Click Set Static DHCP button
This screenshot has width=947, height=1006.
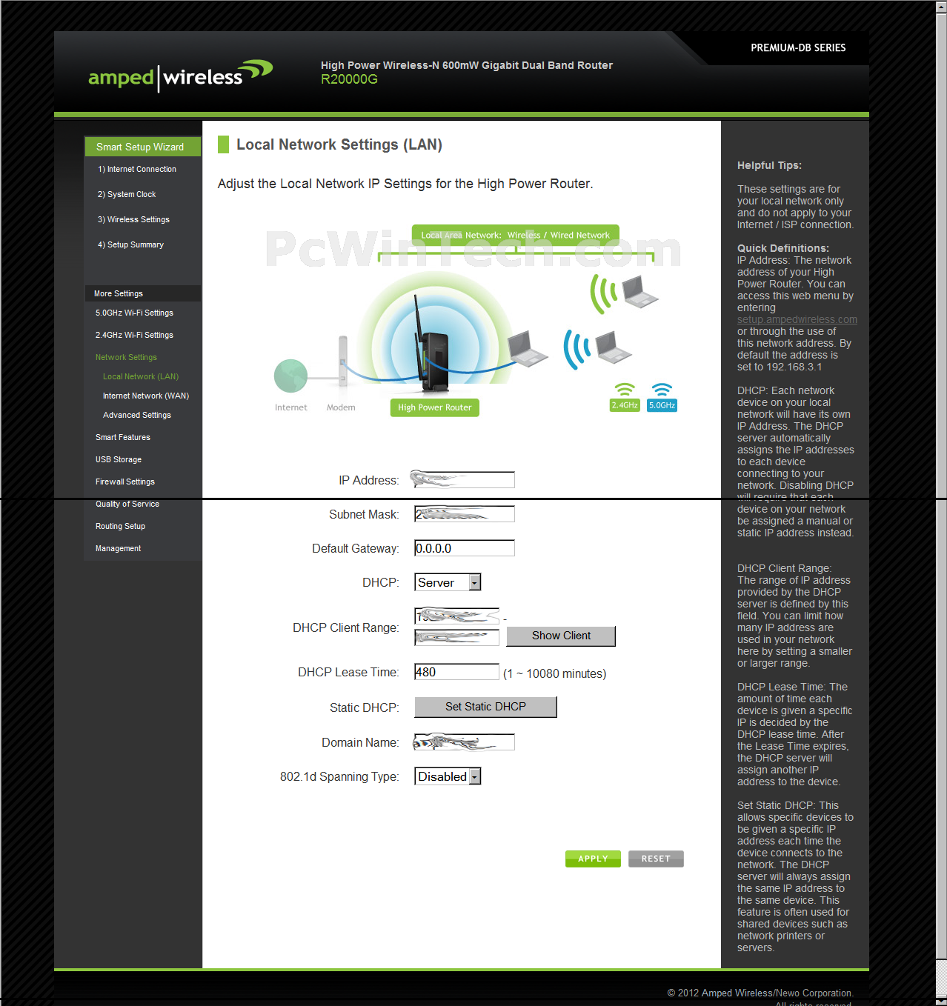coord(485,707)
